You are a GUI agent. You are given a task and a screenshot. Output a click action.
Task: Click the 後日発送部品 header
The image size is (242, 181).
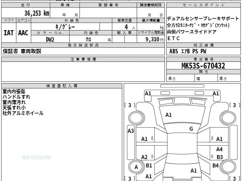coord(83,45)
